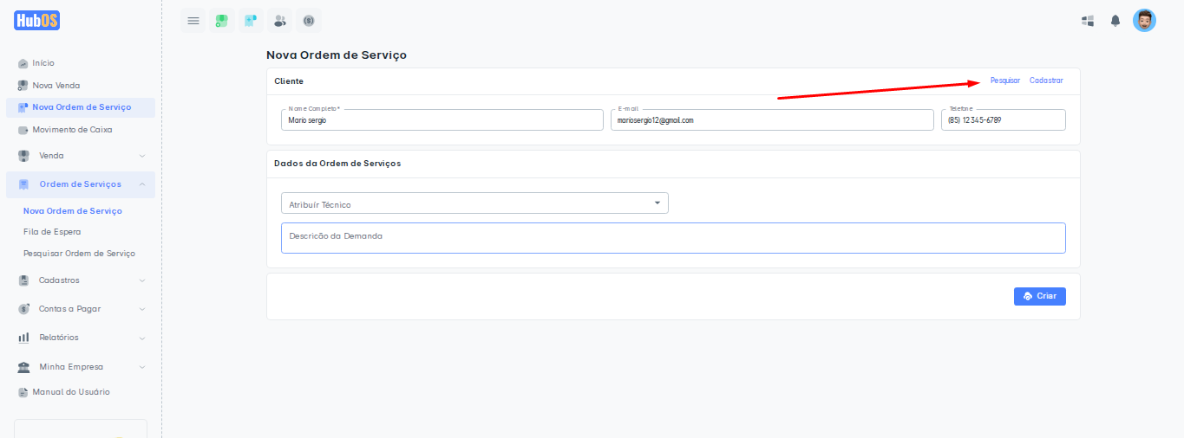Click the Windows-style grid icon at top right
Screen dimensions: 1184x438
[x=1088, y=21]
